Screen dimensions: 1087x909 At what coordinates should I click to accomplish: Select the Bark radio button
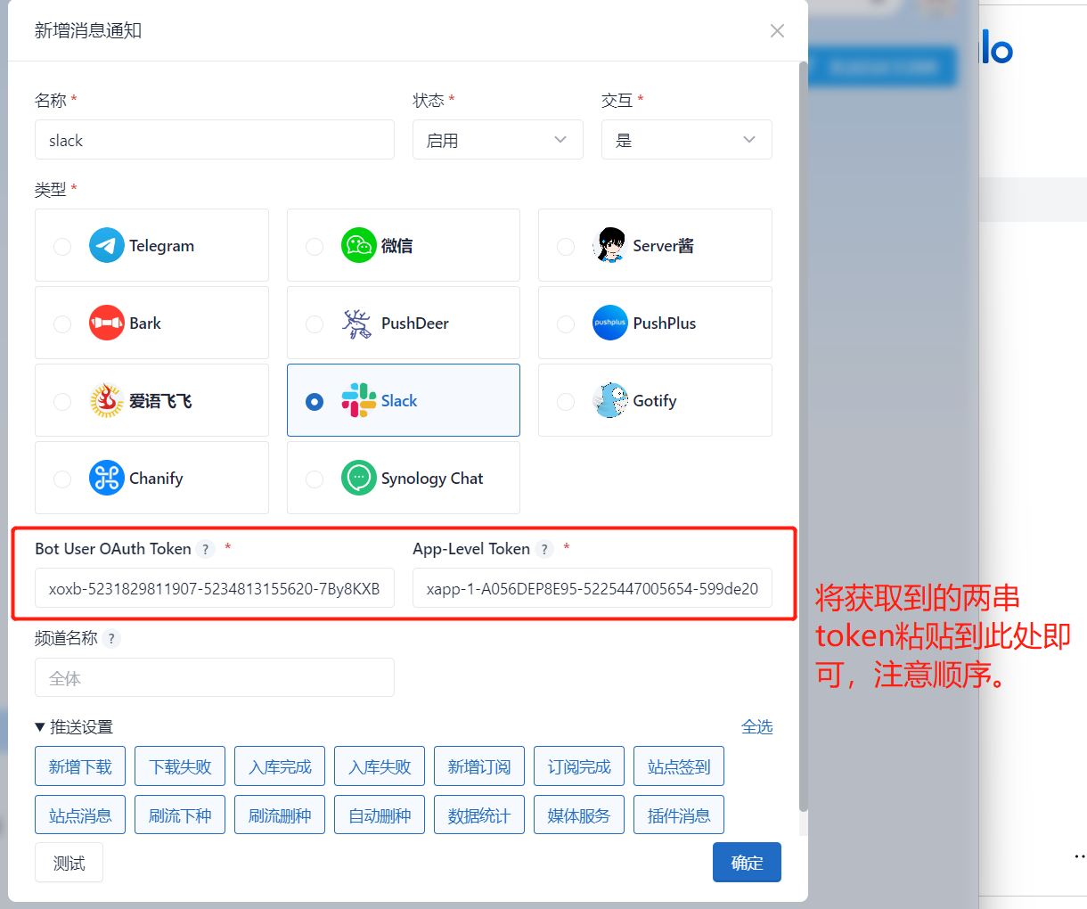[62, 323]
